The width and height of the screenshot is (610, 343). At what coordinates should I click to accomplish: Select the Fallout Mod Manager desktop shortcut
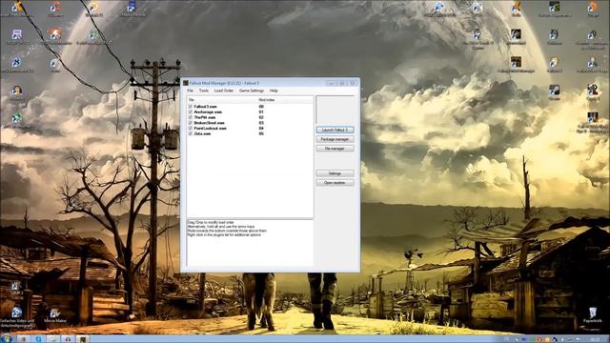point(516,64)
